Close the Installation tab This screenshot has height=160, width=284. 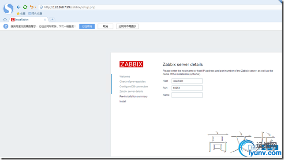click(45, 19)
